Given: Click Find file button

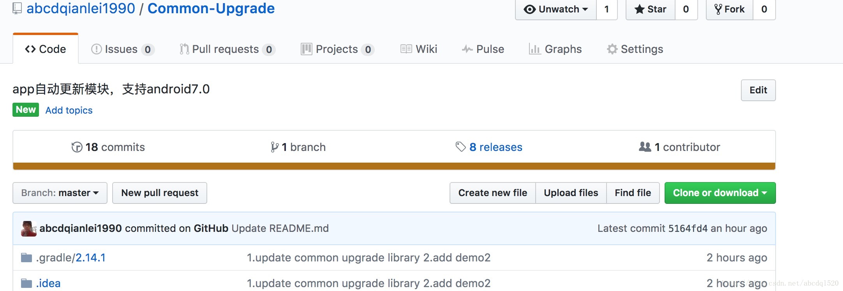Looking at the screenshot, I should pos(633,193).
